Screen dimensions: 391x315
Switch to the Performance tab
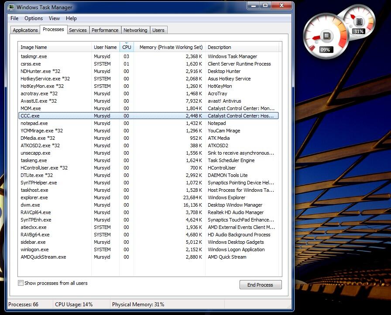click(105, 30)
